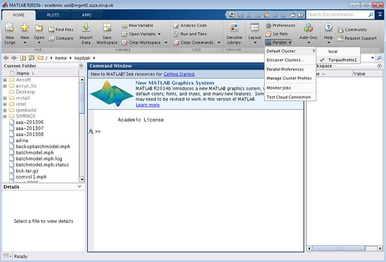
Task: Open the Clear Workspace dropdown arrow
Action: coord(165,42)
